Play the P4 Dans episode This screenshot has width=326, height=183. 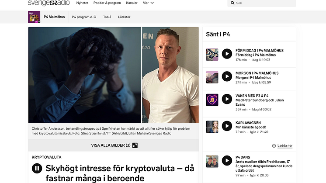pos(227,161)
